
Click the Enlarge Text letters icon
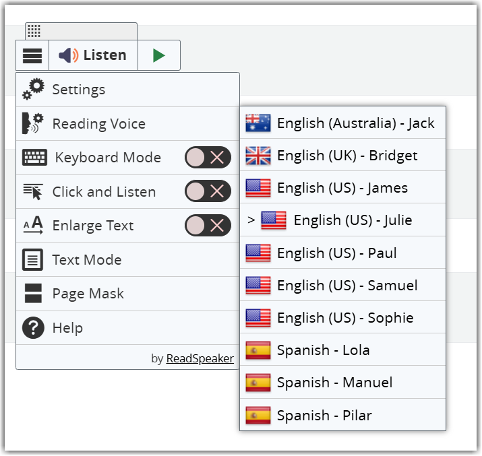[33, 225]
